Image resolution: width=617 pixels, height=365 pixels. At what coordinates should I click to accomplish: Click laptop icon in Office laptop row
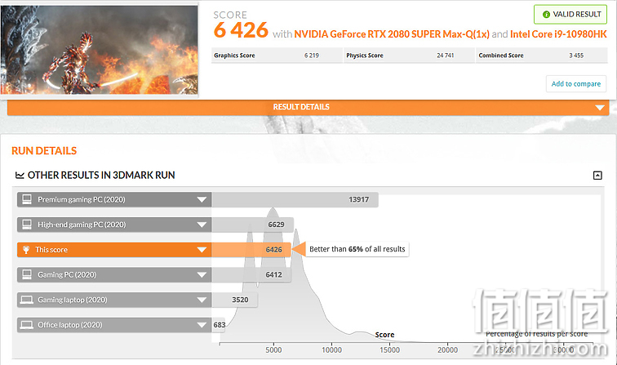click(x=27, y=325)
